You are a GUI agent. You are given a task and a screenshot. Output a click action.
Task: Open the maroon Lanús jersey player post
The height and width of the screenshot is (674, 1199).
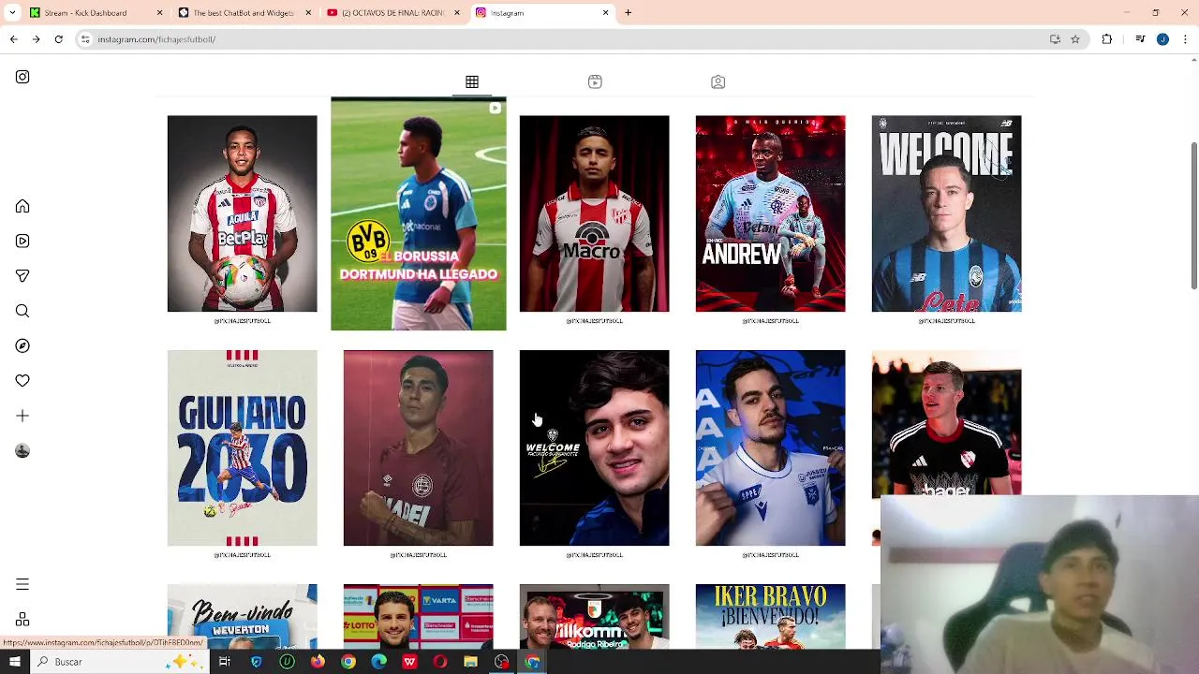coord(419,447)
